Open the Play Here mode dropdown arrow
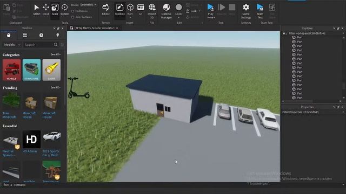This screenshot has height=194, width=346. click(214, 18)
